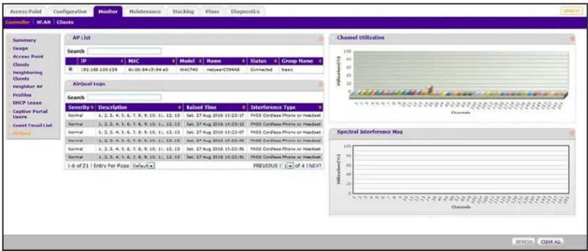
Task: Go to the Plans tab
Action: pos(212,12)
